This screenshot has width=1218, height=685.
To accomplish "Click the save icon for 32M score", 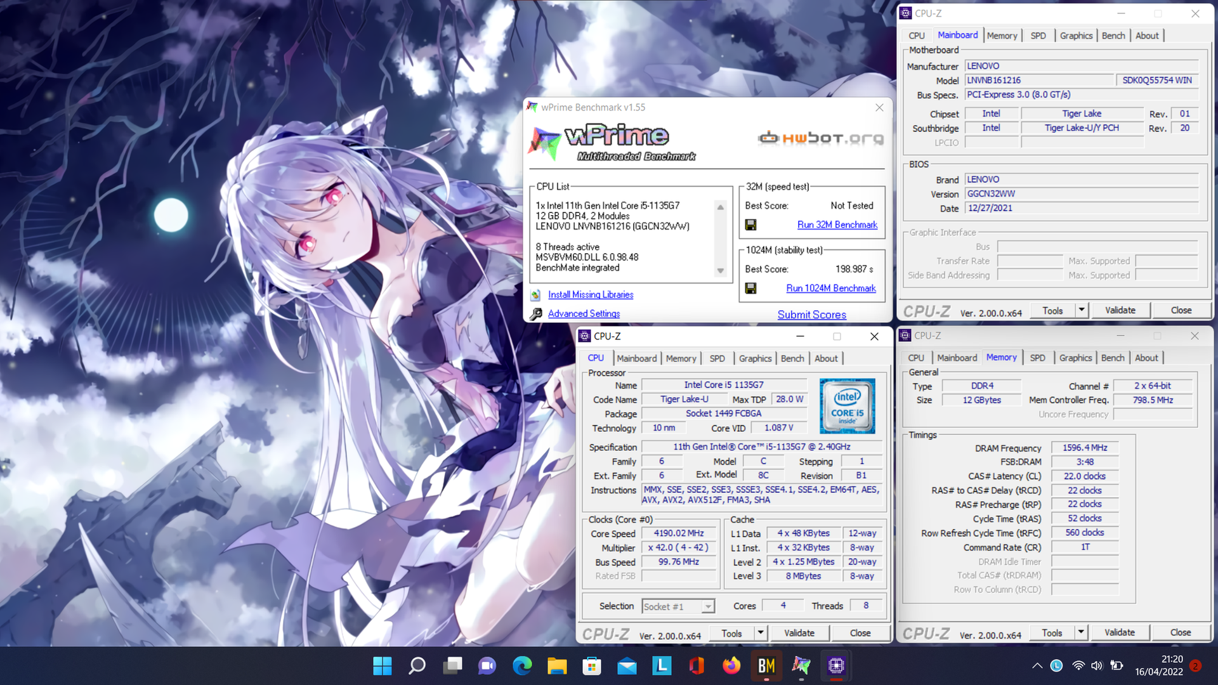I will coord(750,225).
